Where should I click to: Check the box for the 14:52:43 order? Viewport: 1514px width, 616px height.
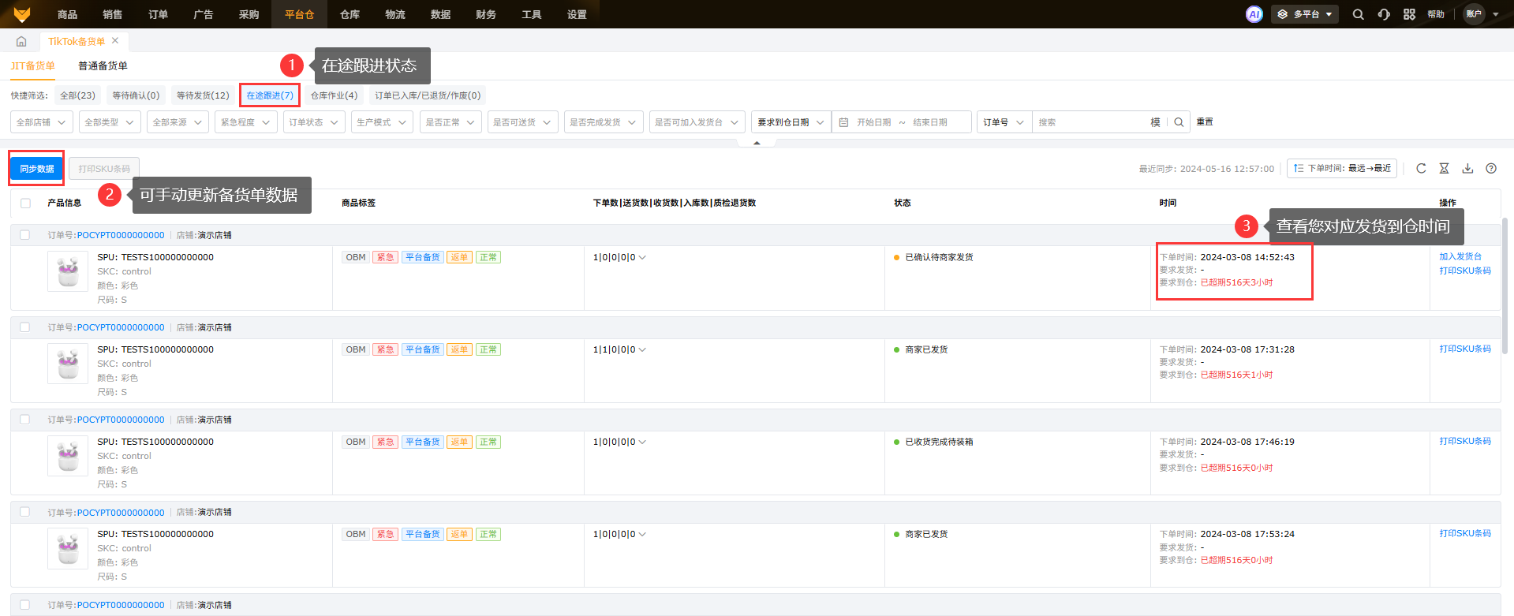pyautogui.click(x=24, y=235)
